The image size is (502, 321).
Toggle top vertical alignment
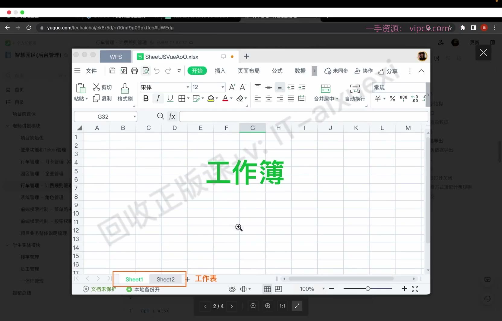tap(257, 87)
